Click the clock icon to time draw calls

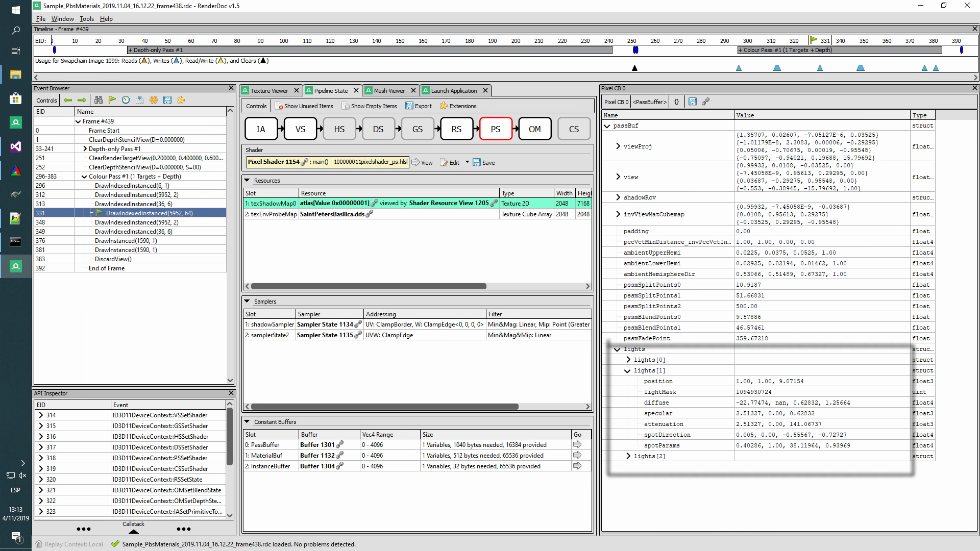[x=126, y=100]
